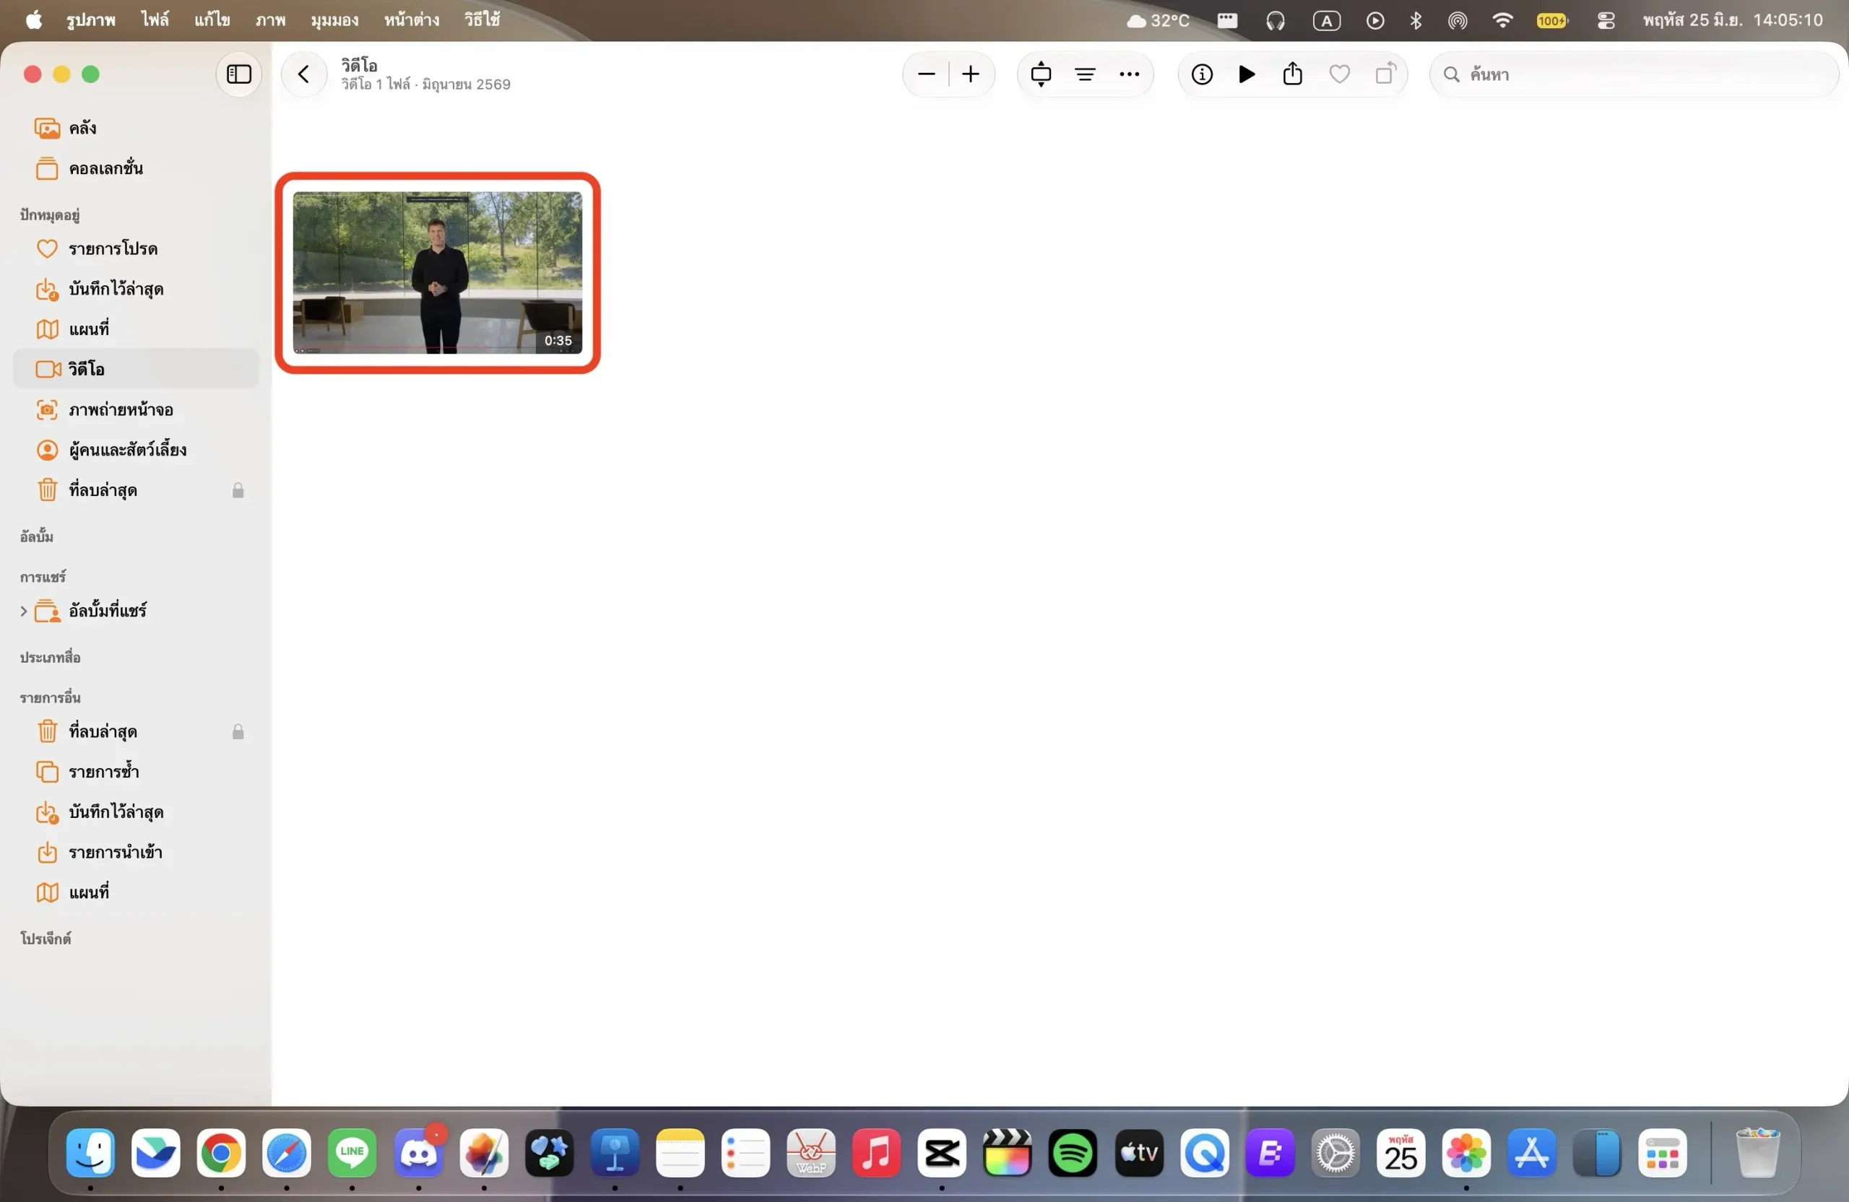1849x1202 pixels.
Task: Open Spotify from the Dock
Action: coord(1072,1152)
